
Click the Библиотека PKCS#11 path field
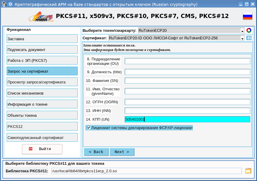pyautogui.click(x=147, y=171)
